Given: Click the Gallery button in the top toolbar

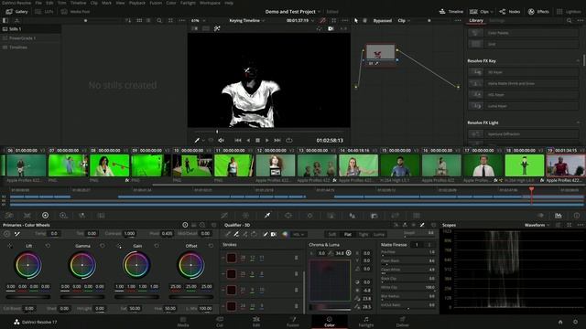Looking at the screenshot, I should click(17, 12).
